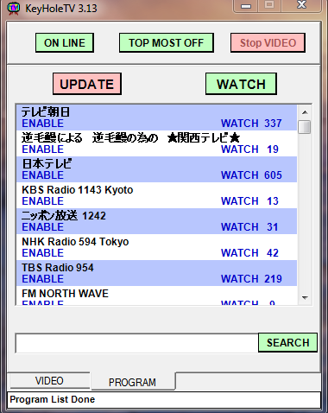Click WATCH 42 viewer count
328x413 pixels.
(249, 253)
